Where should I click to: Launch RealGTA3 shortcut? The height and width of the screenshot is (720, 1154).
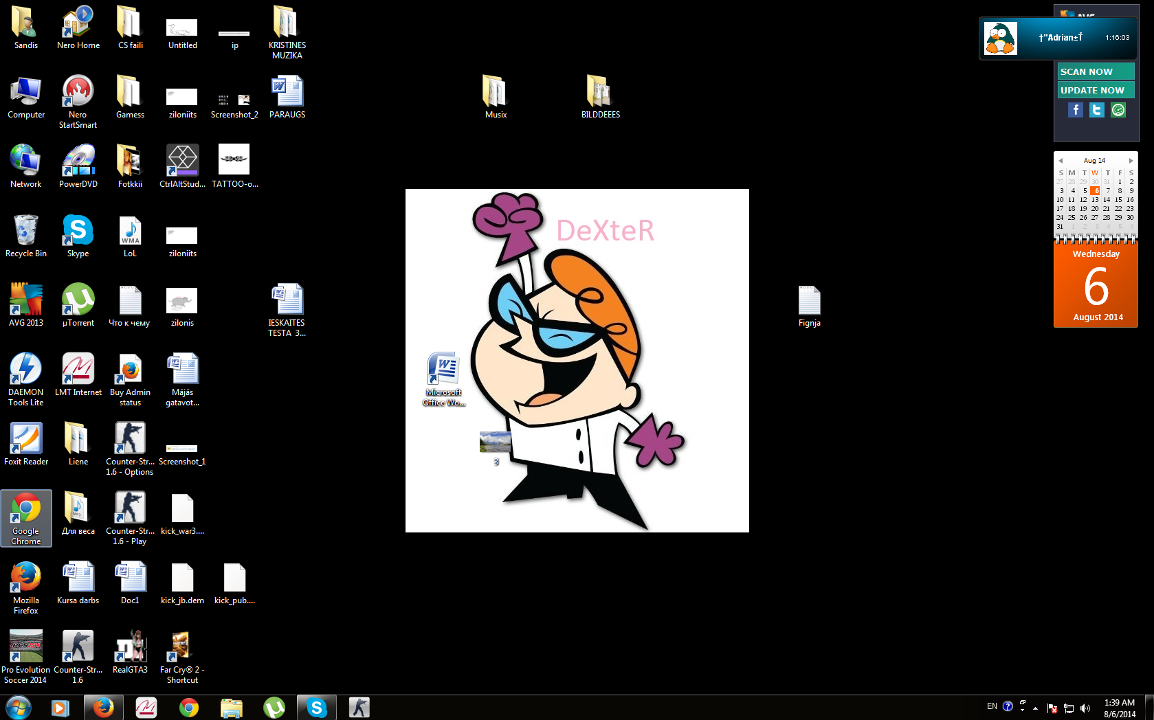pos(130,652)
